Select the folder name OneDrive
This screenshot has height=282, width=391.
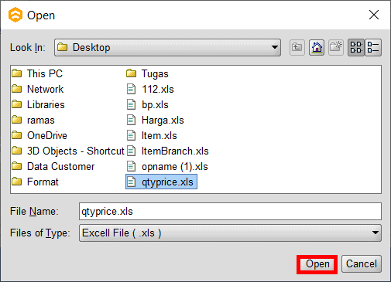pos(47,136)
